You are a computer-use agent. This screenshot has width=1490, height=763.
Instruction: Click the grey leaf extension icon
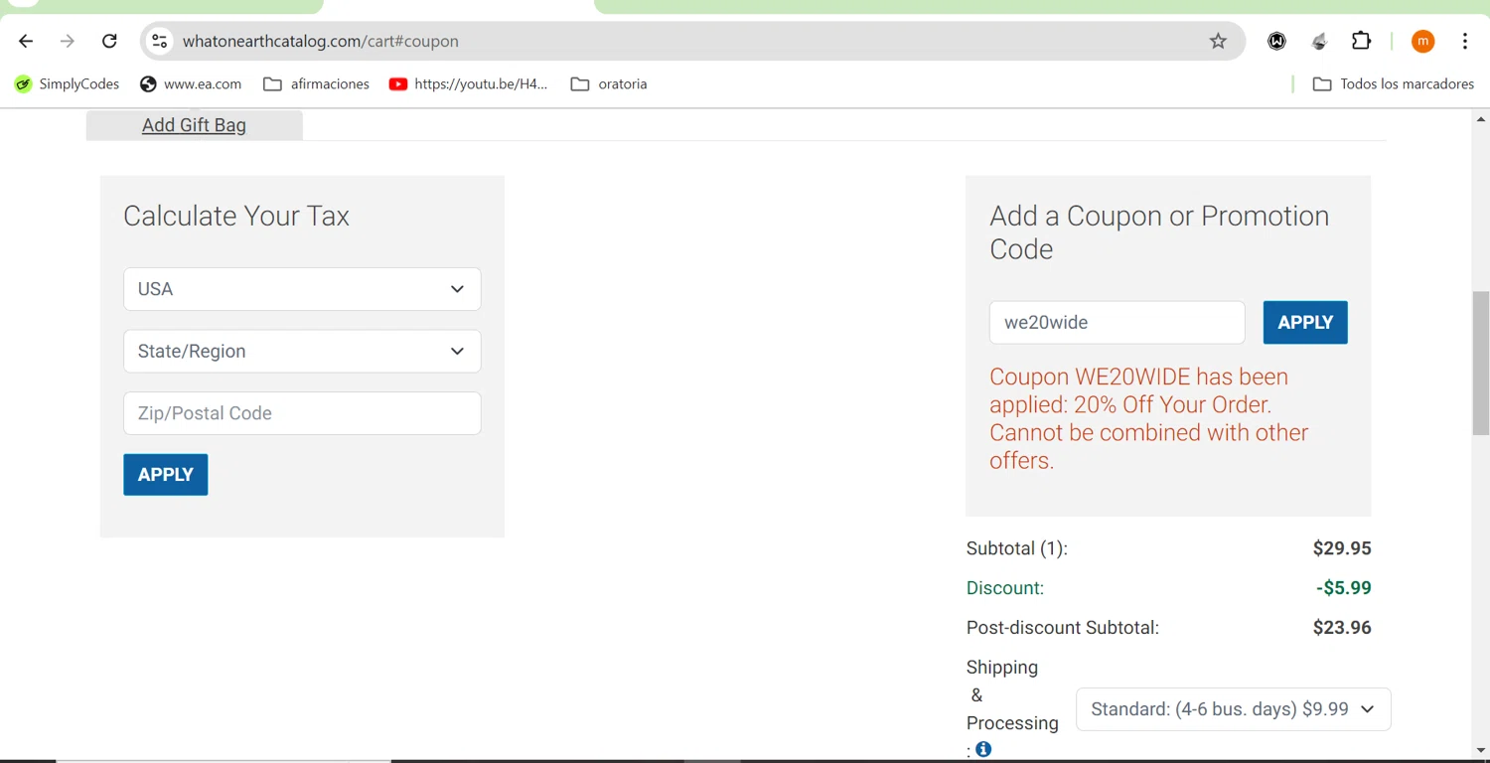[x=1319, y=41]
